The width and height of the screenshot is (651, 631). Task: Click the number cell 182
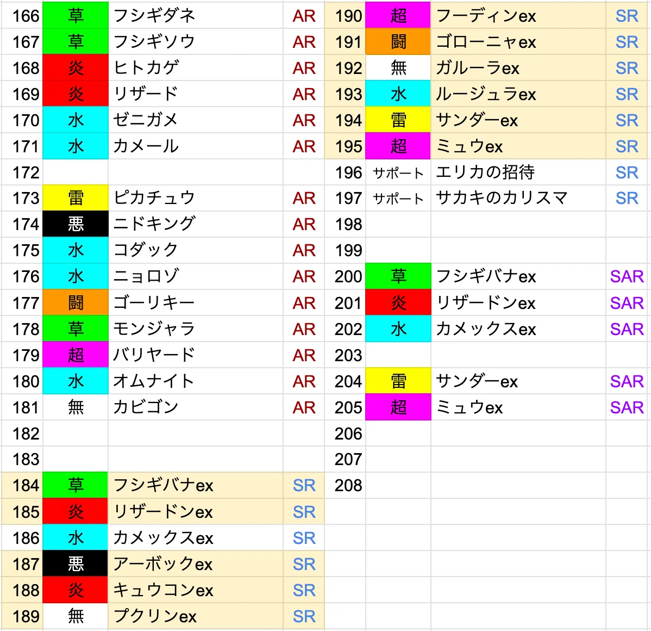click(22, 434)
